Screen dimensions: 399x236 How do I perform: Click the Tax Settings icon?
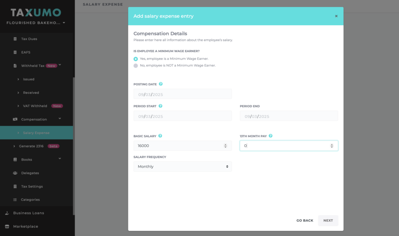coord(15,186)
